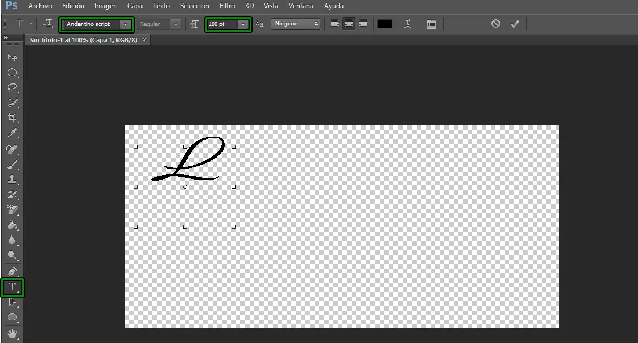Align text left
Image resolution: width=638 pixels, height=343 pixels.
click(334, 24)
